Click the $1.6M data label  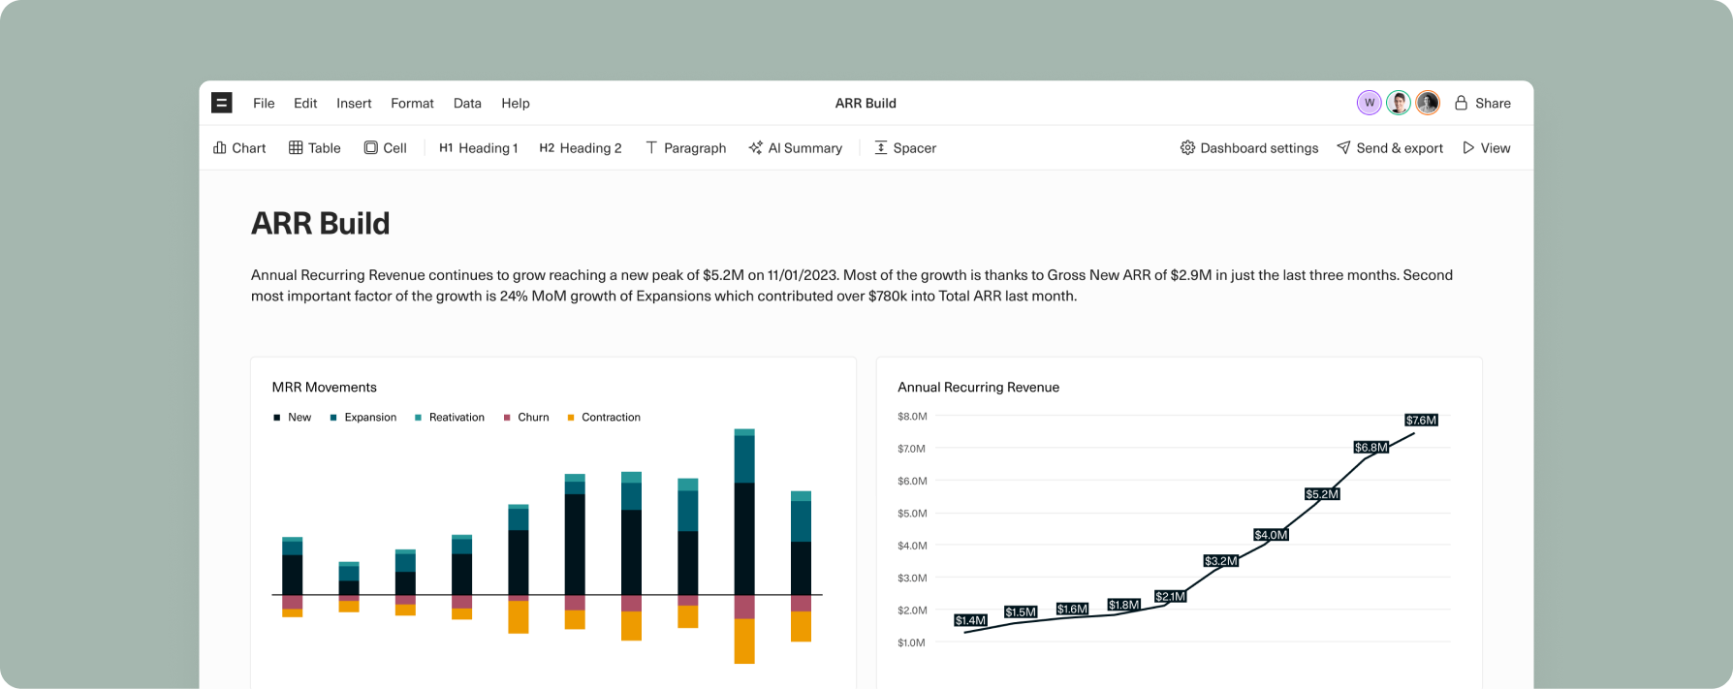point(1072,610)
